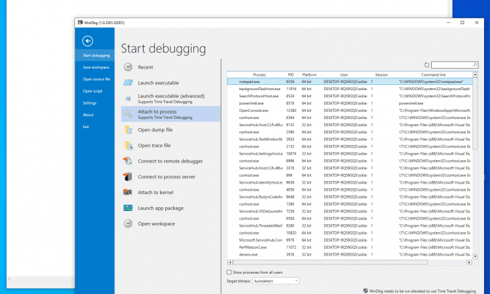Viewport: 490px width, 294px height.
Task: Click the Open dump file icon
Action: (128, 129)
